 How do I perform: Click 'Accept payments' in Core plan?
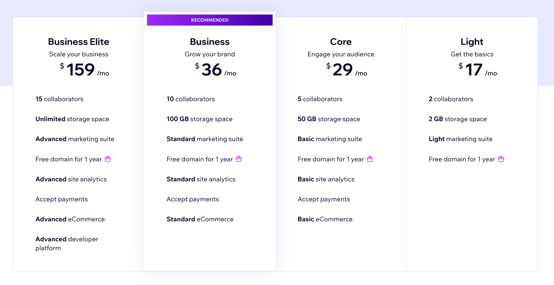click(x=324, y=199)
